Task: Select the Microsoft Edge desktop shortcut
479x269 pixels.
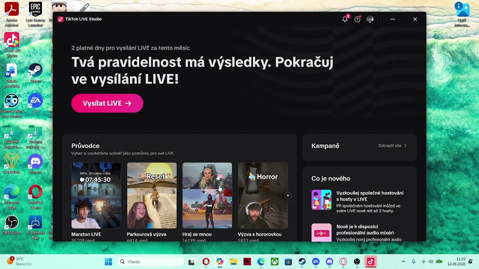Action: (12, 197)
